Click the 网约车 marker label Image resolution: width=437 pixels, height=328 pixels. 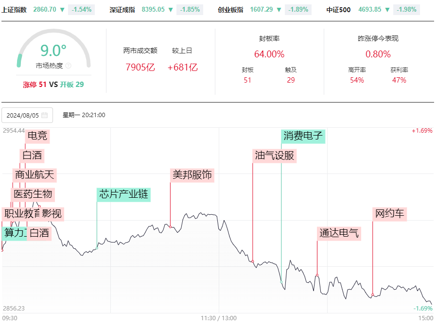click(x=389, y=214)
